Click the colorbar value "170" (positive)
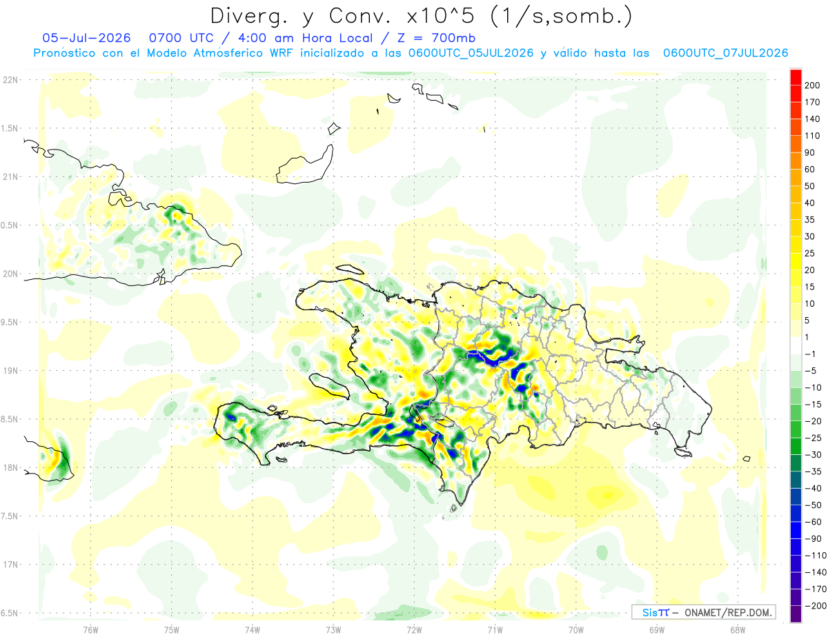The width and height of the screenshot is (828, 639). pos(812,102)
